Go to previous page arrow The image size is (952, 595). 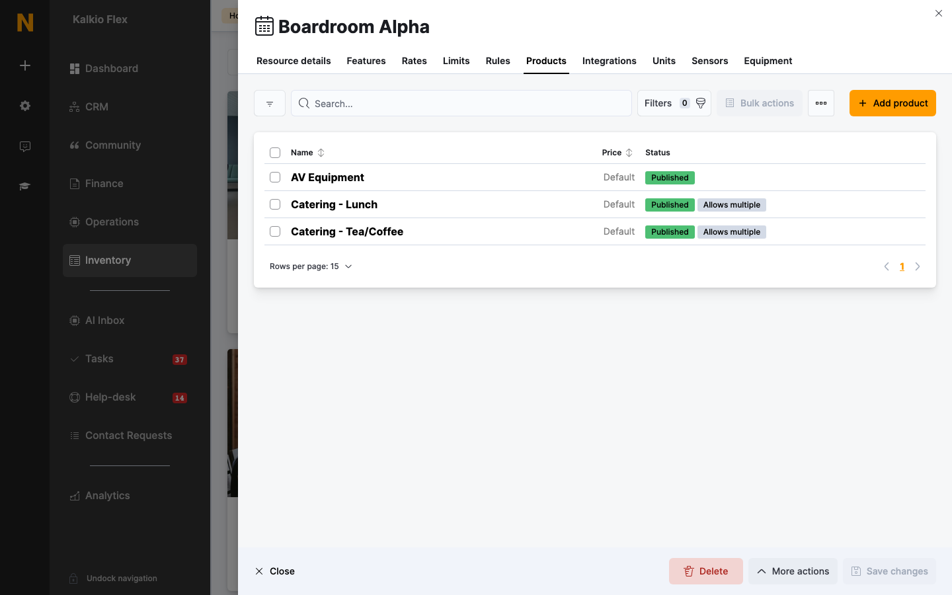(x=887, y=266)
